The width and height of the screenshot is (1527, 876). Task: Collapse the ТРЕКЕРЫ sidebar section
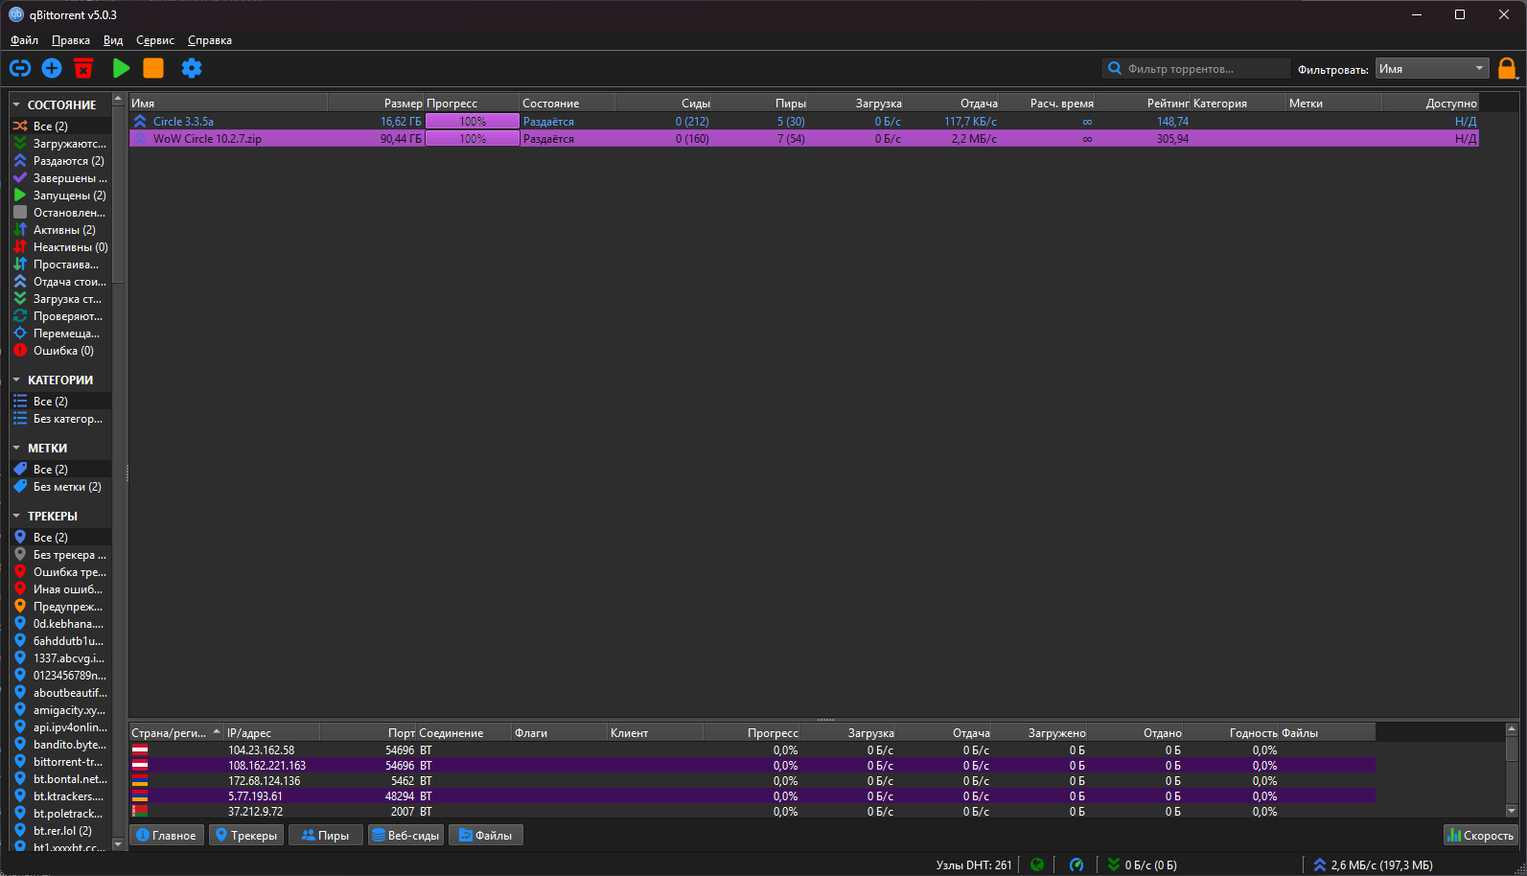pyautogui.click(x=16, y=516)
